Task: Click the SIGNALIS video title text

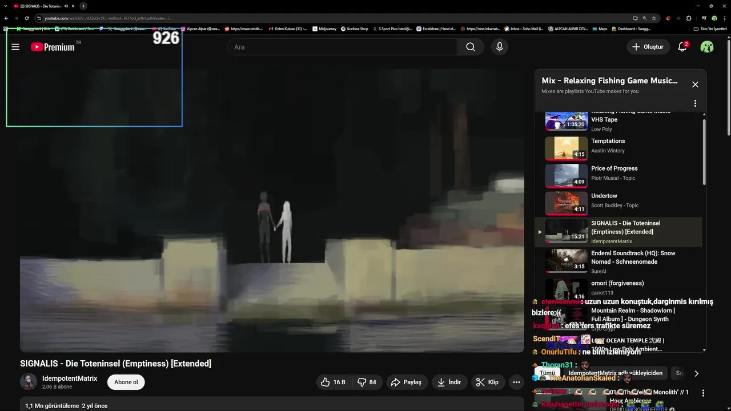Action: 115,364
